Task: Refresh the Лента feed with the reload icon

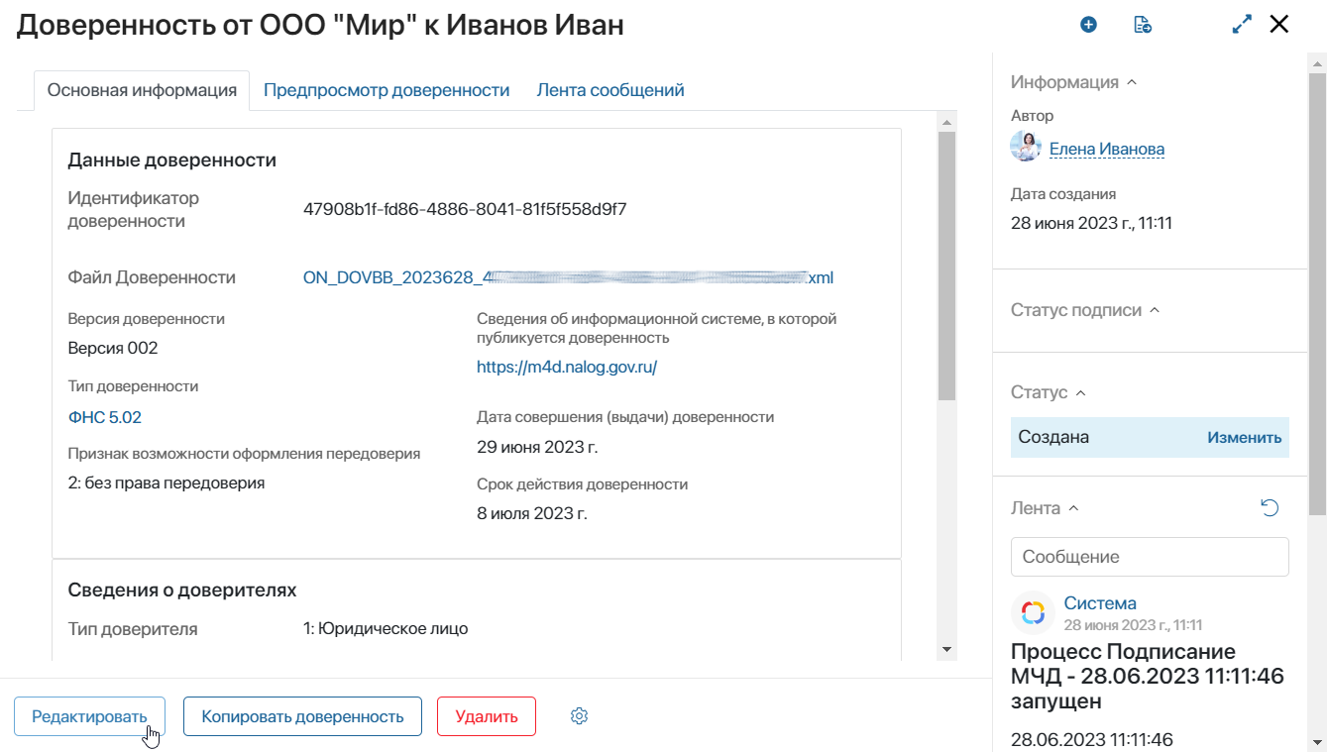Action: coord(1270,508)
